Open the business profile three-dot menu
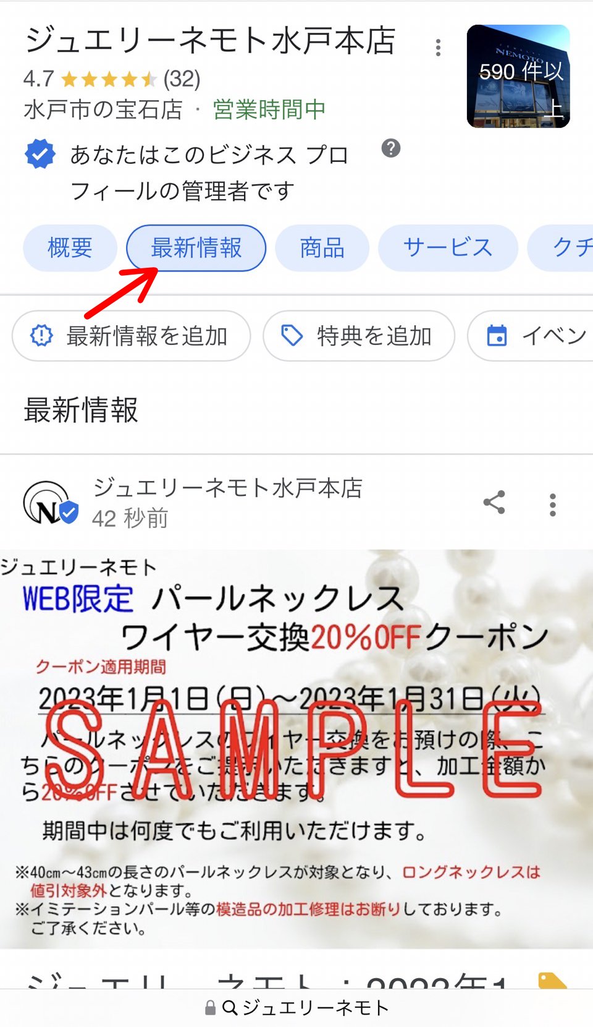593x1027 pixels. [x=438, y=48]
